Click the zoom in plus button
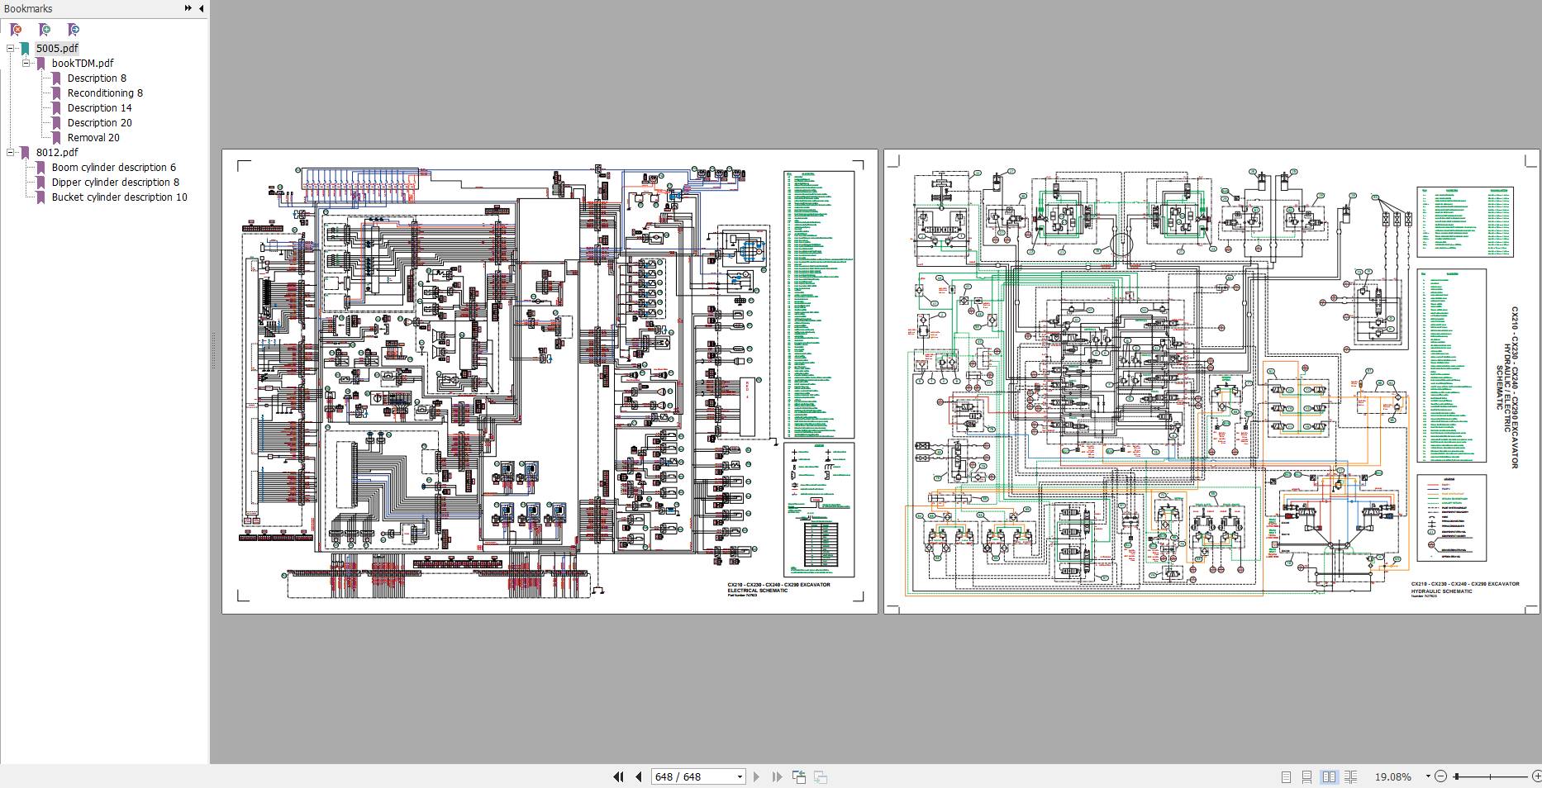The height and width of the screenshot is (788, 1542). point(1536,776)
